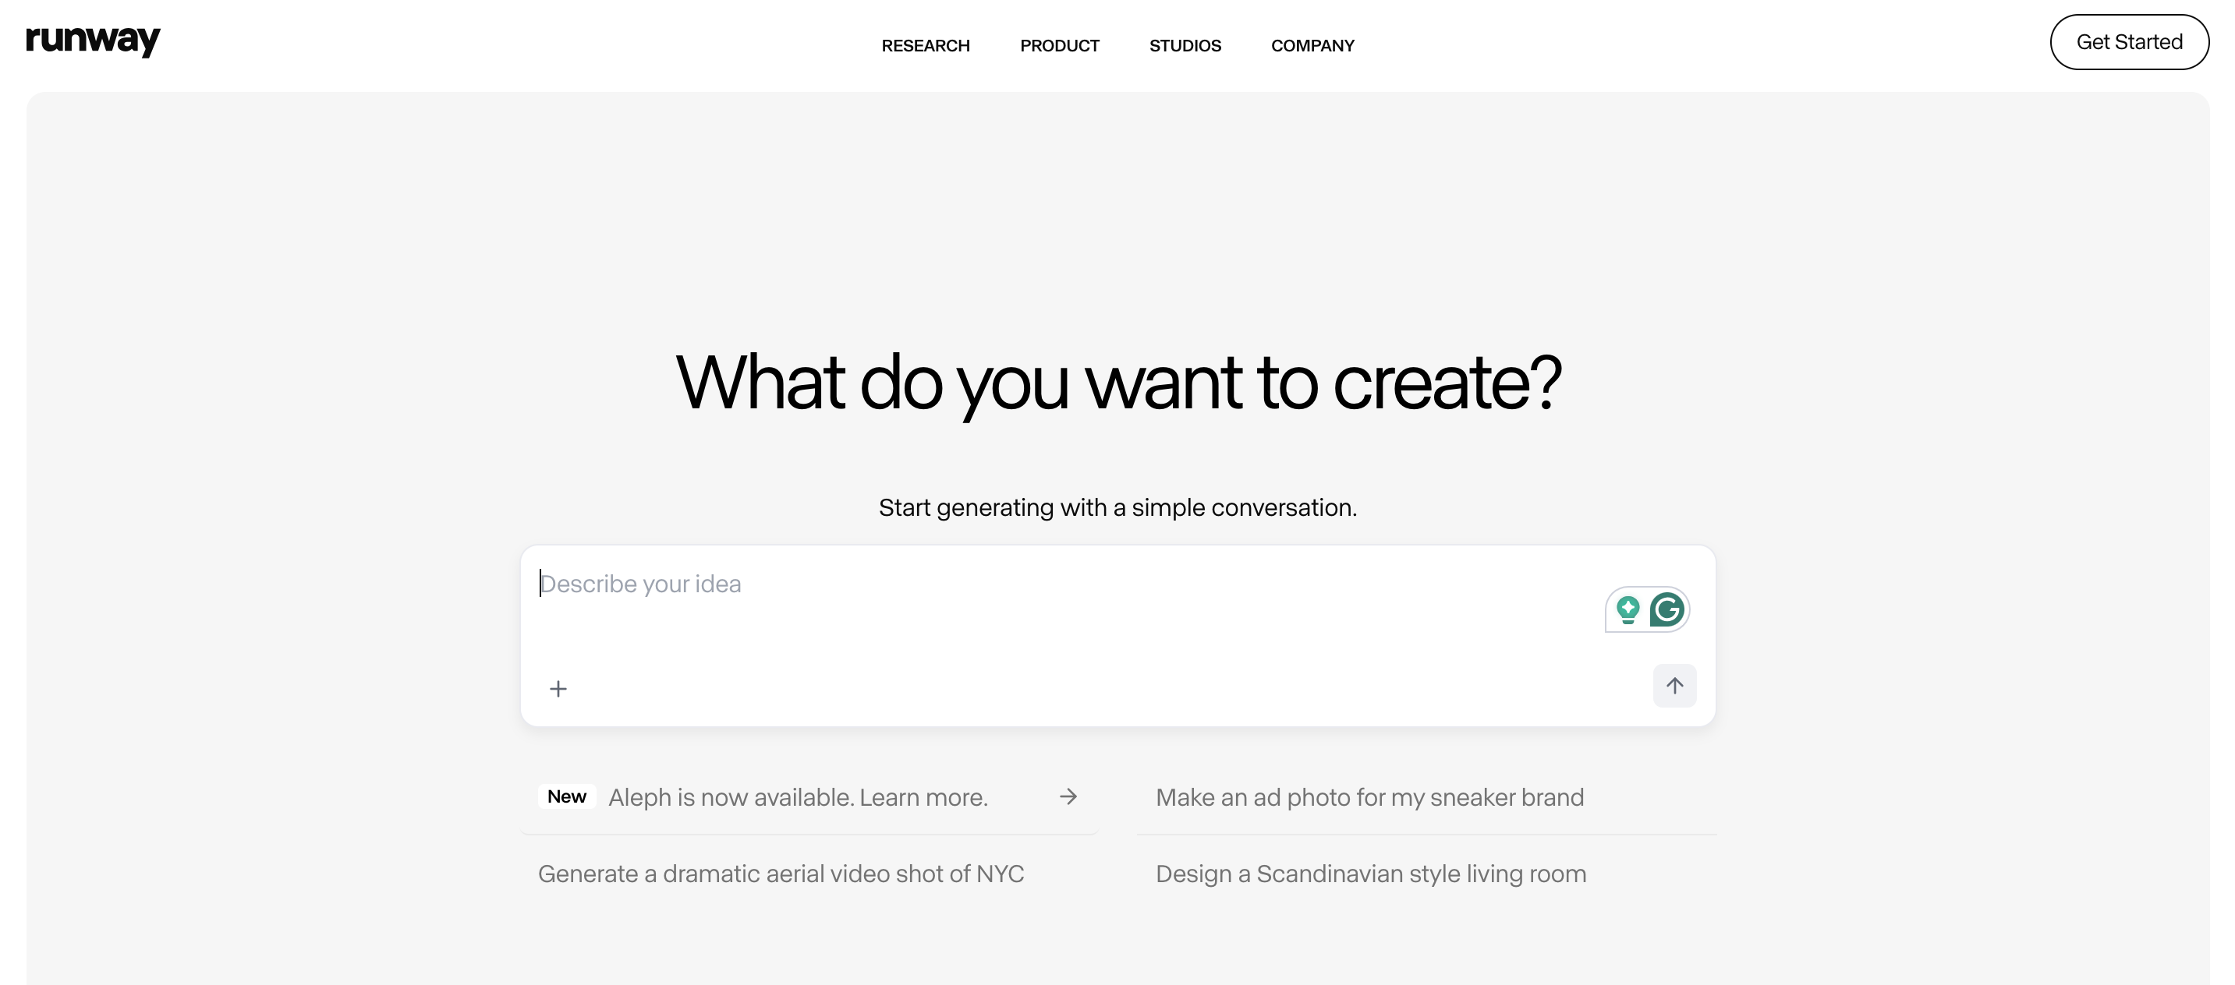Click the runway logo

pos(93,40)
